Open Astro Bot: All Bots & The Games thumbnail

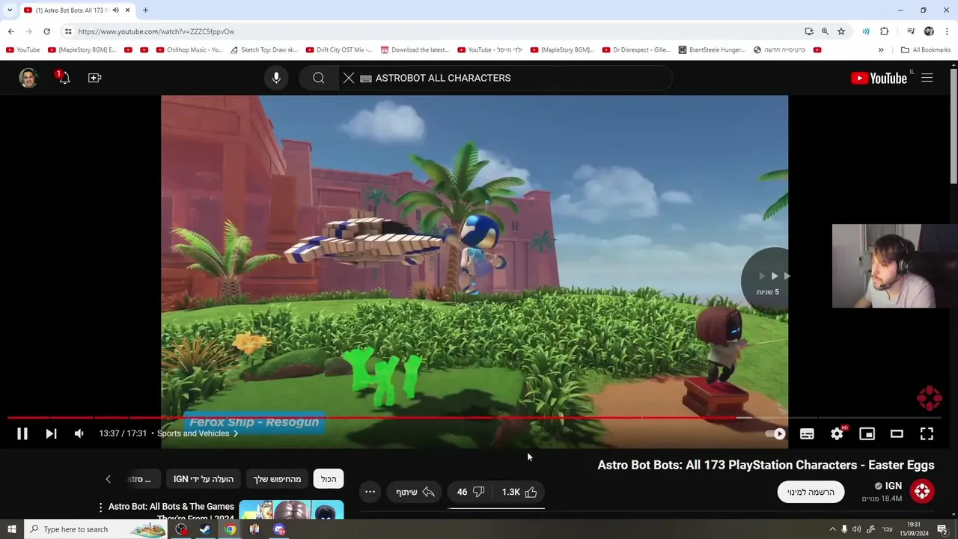click(x=291, y=511)
